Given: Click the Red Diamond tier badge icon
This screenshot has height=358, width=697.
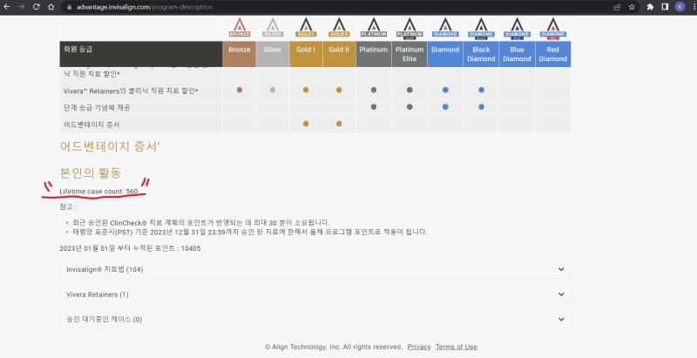Looking at the screenshot, I should click(553, 29).
